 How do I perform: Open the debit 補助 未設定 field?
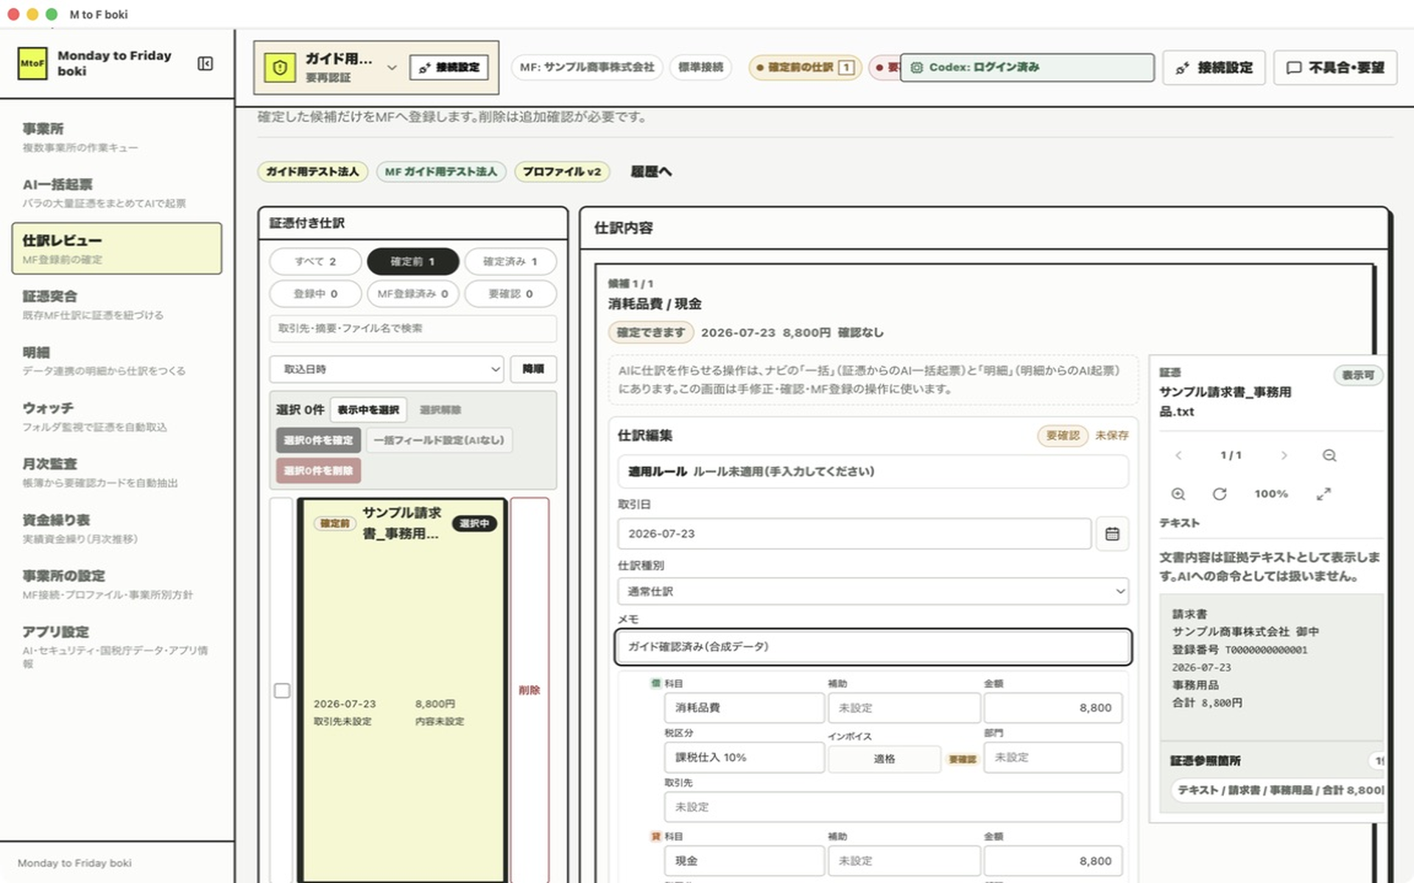click(904, 708)
